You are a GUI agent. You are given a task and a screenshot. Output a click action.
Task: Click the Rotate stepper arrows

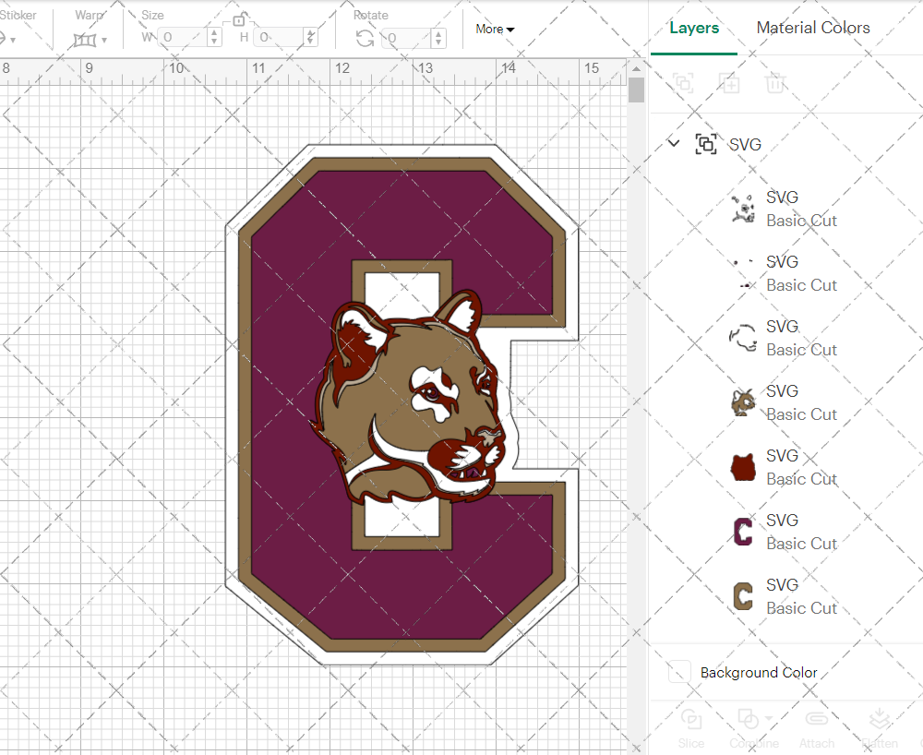[438, 38]
